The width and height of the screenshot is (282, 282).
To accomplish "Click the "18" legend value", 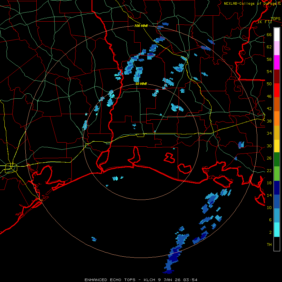I will [x=269, y=183].
